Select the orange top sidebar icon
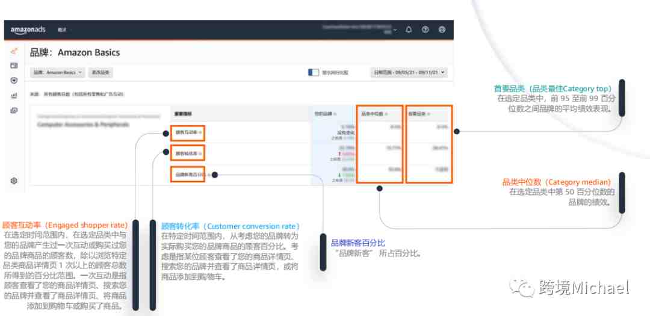Image resolution: width=650 pixels, height=316 pixels. pyautogui.click(x=14, y=51)
